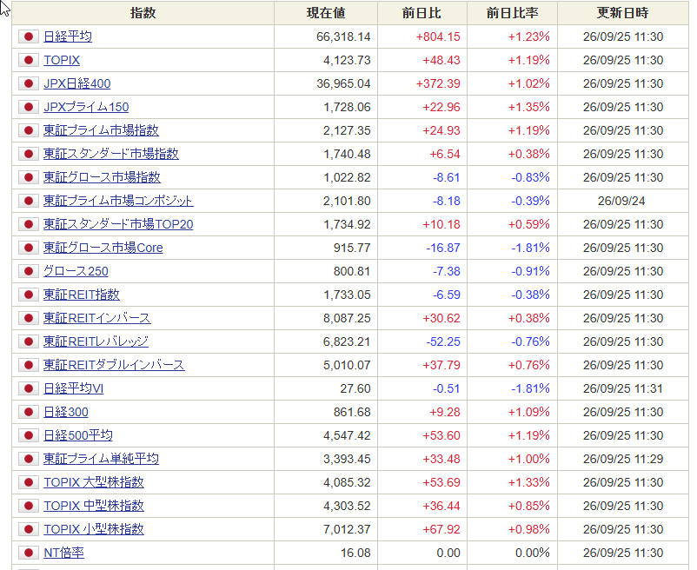The image size is (697, 570).
Task: Select the value 7,012.37
Action: coord(347,529)
